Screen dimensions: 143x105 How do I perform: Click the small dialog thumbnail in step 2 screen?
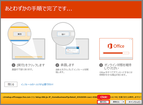coord(72,50)
